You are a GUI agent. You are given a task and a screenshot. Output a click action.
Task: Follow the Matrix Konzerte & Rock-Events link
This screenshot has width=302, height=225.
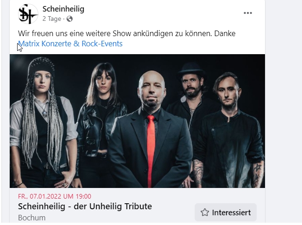tap(70, 44)
